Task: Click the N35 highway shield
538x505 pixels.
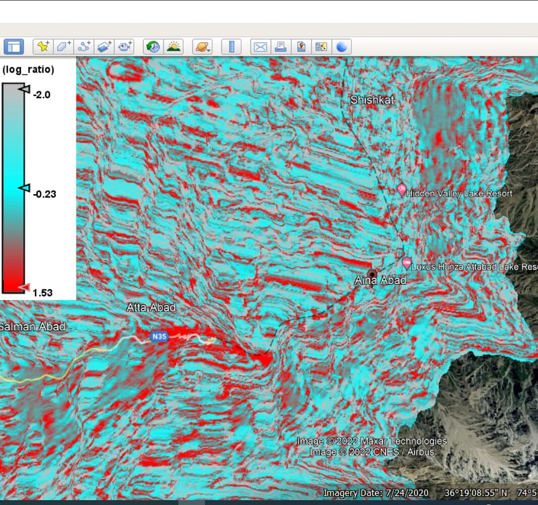Action: [158, 337]
